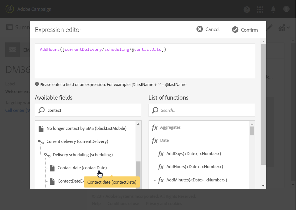
Task: Click the reports chart icon
Action: (x=282, y=27)
